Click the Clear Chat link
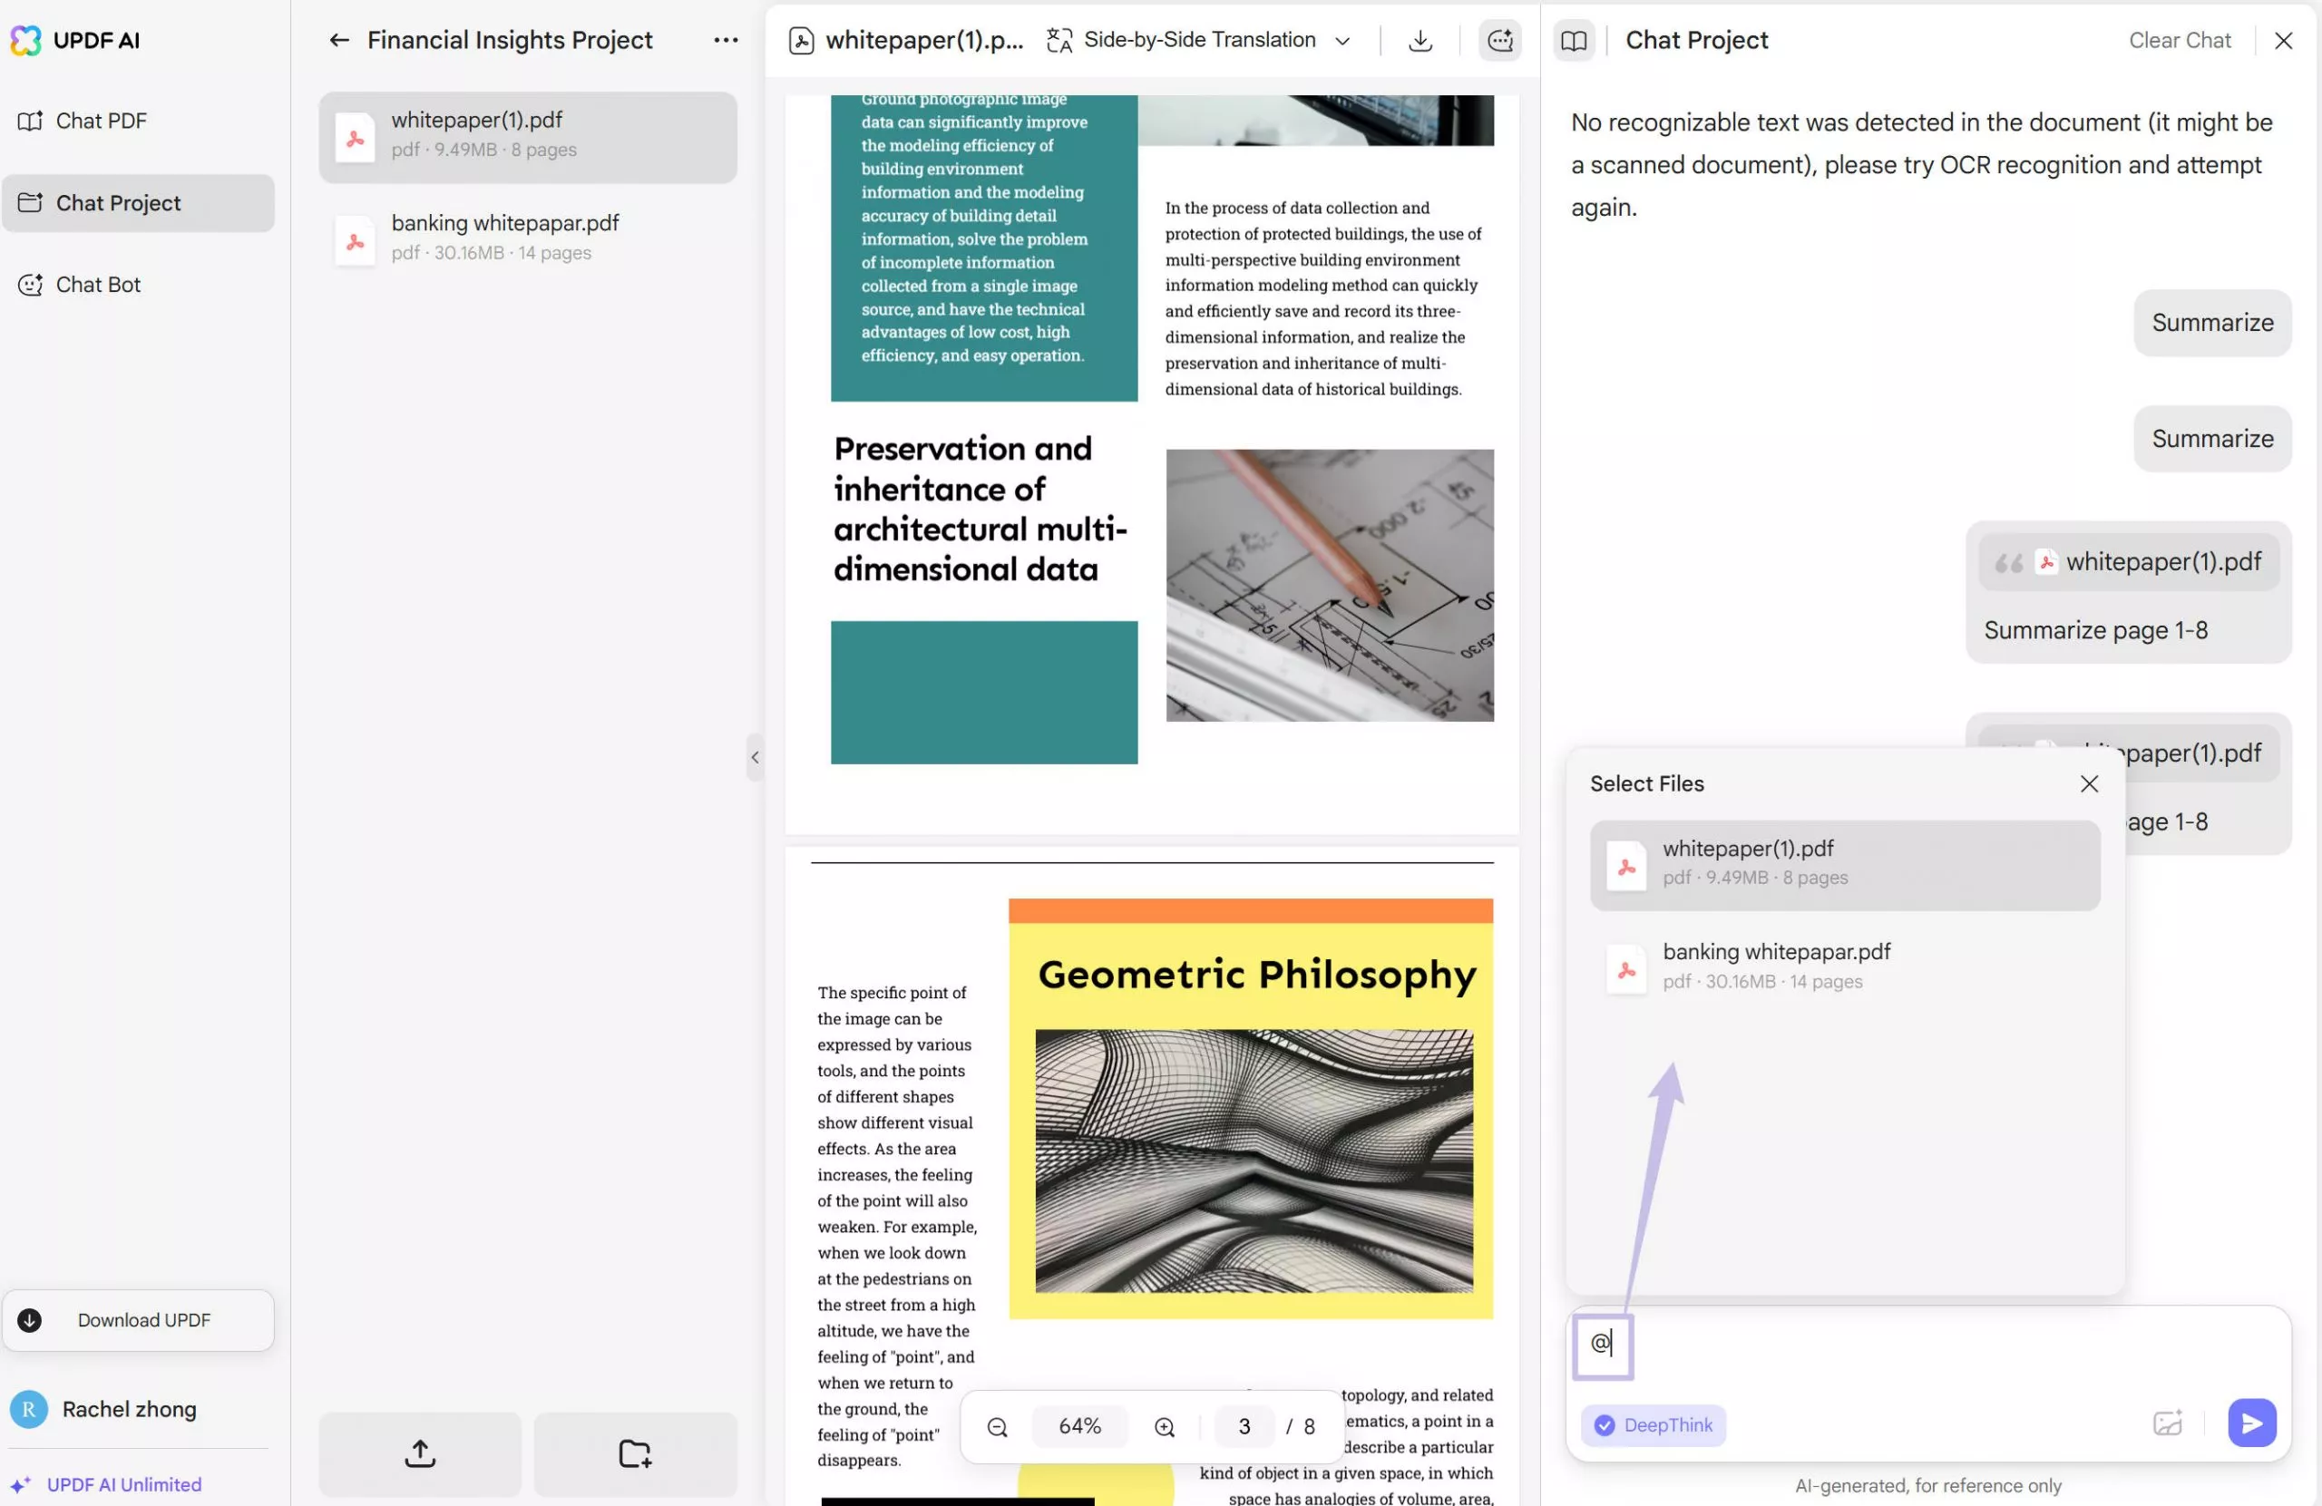 pyautogui.click(x=2179, y=40)
